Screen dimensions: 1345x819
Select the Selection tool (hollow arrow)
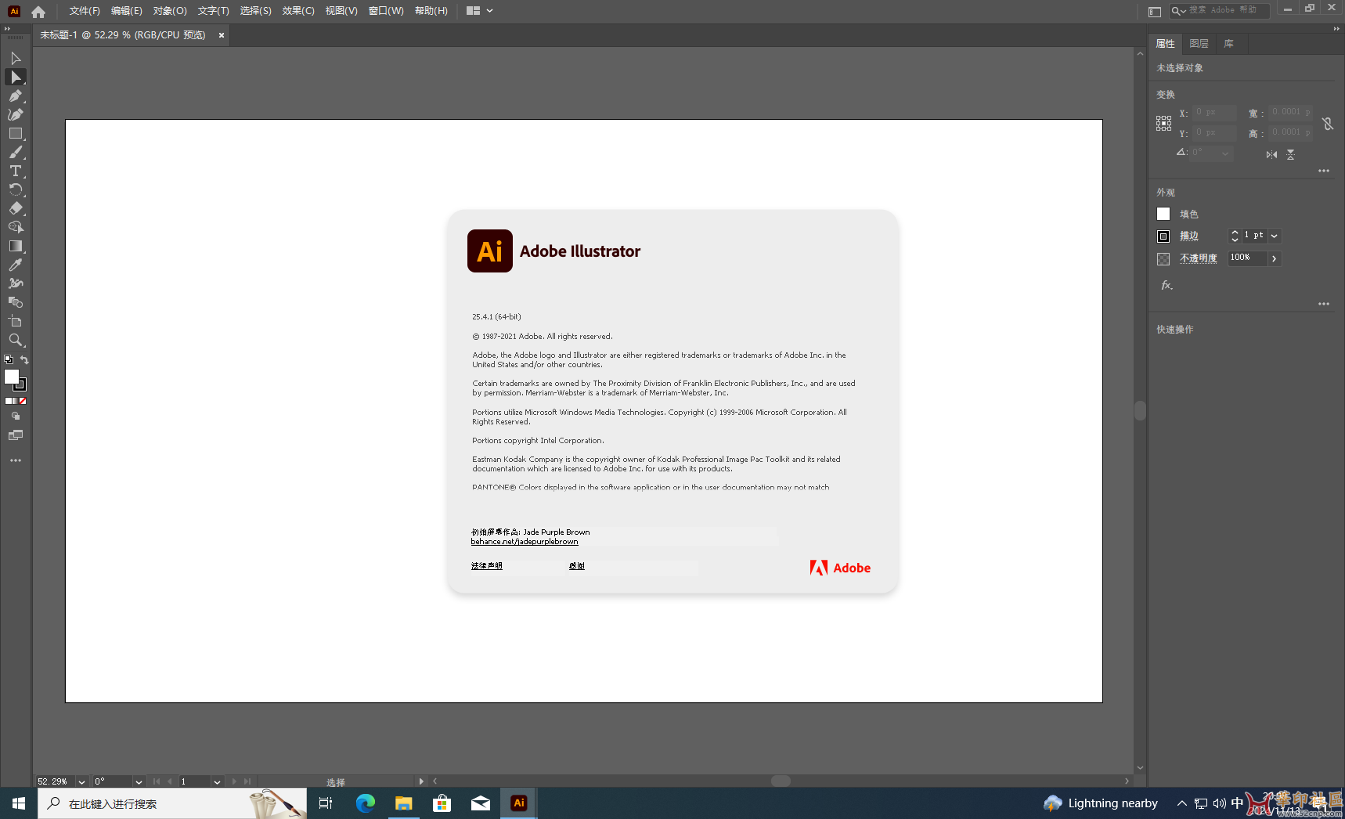pos(16,58)
